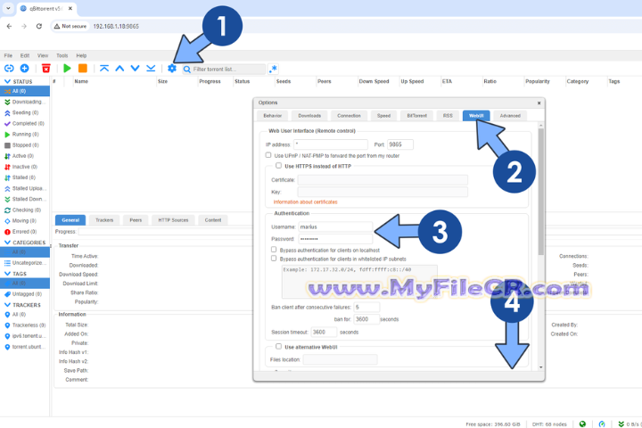Collapse the TRACKERS section in sidebar
Screen dimensions: 642x428
pyautogui.click(x=7, y=305)
